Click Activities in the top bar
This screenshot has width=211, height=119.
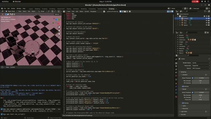5,1
